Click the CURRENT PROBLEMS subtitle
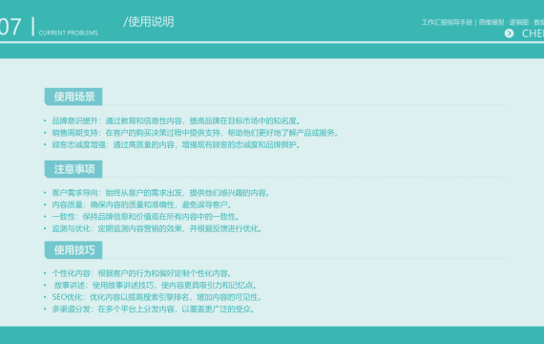Viewport: 544px width, 344px height. tap(69, 33)
